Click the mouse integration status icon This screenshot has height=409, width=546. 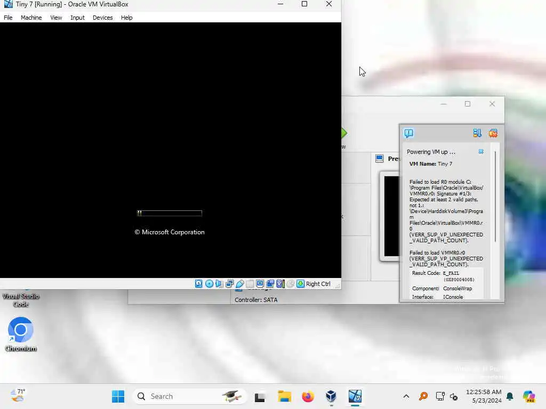click(291, 284)
